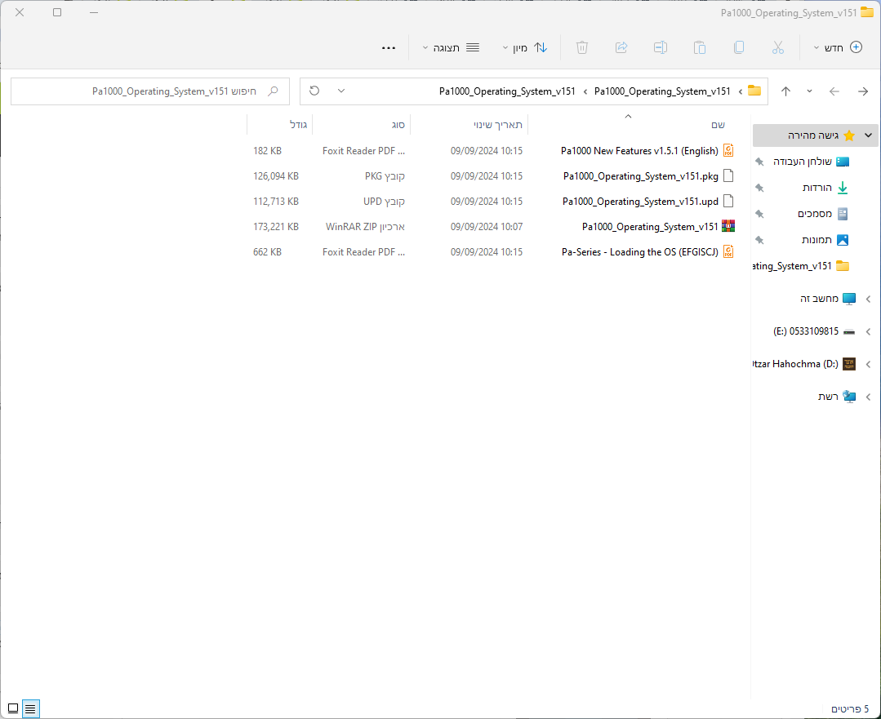Open the three-dot See more menu

pos(389,48)
